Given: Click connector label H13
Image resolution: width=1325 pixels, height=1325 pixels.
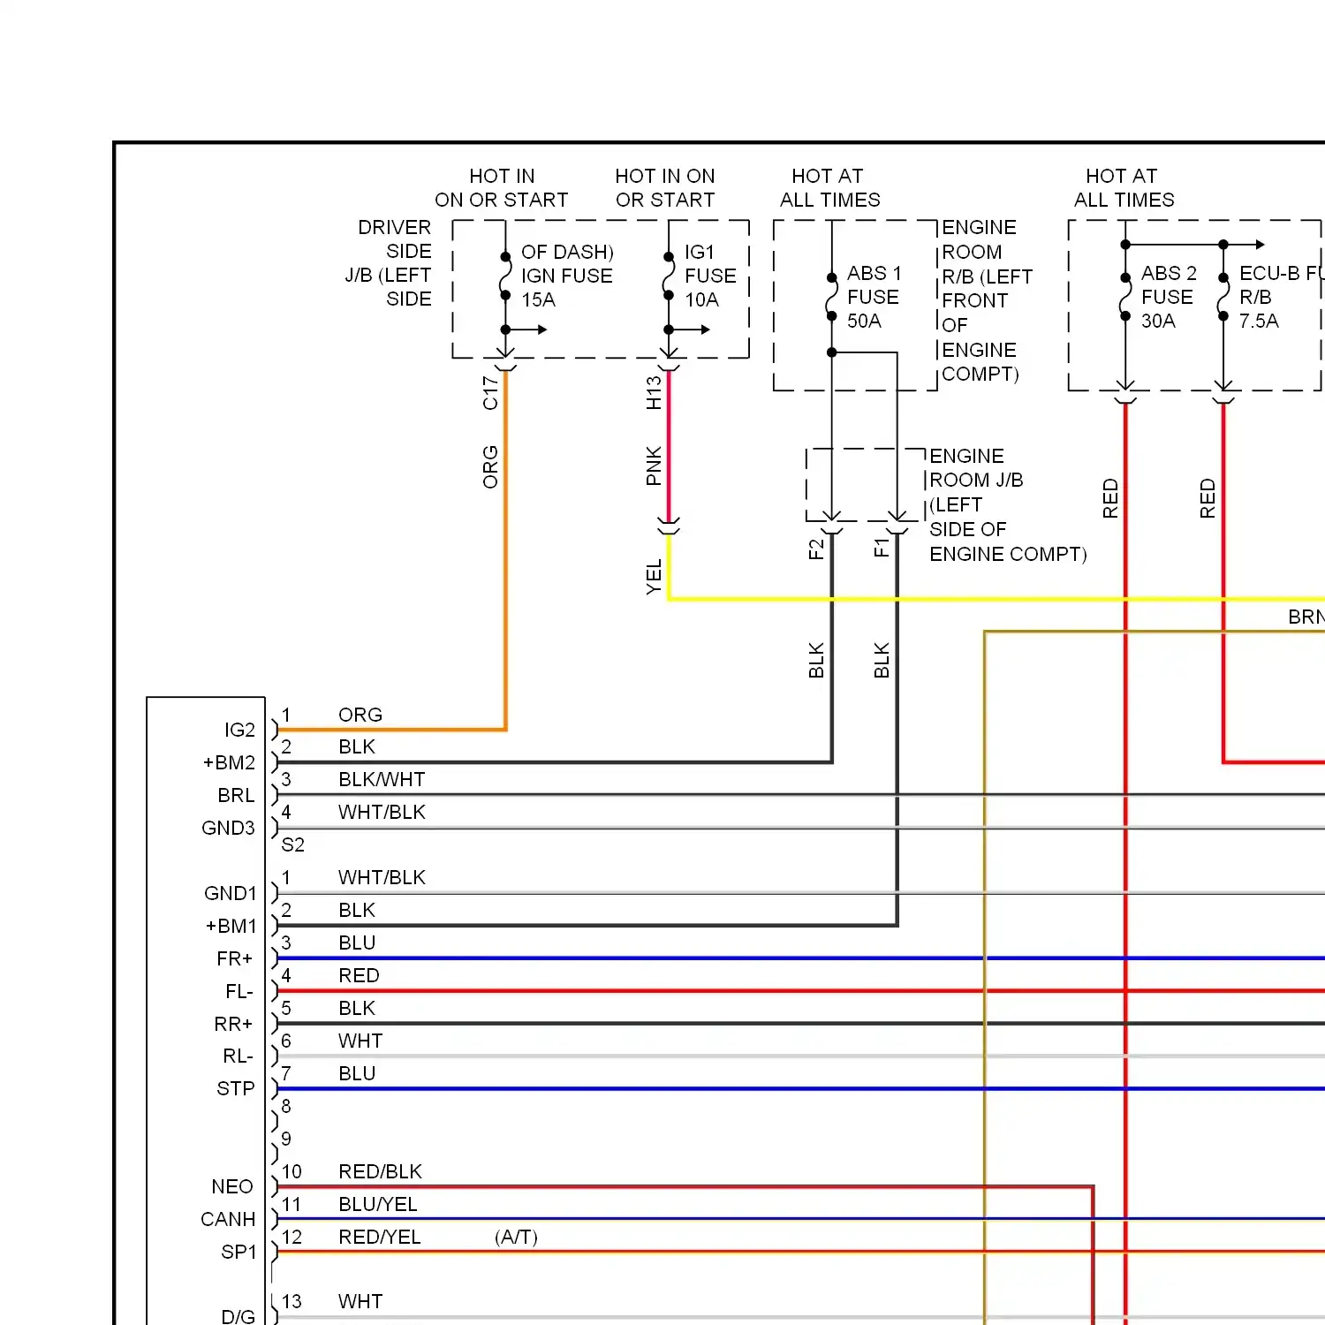Looking at the screenshot, I should click(x=654, y=393).
